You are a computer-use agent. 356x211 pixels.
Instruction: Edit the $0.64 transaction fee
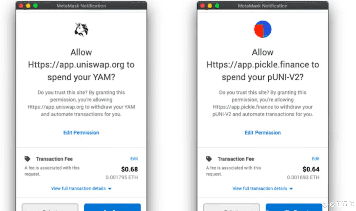[316, 159]
